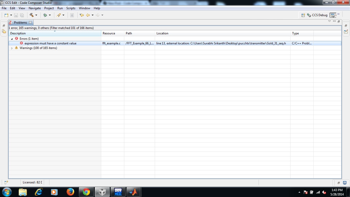
Task: Switch to the CCS Debug perspective
Action: [317, 15]
